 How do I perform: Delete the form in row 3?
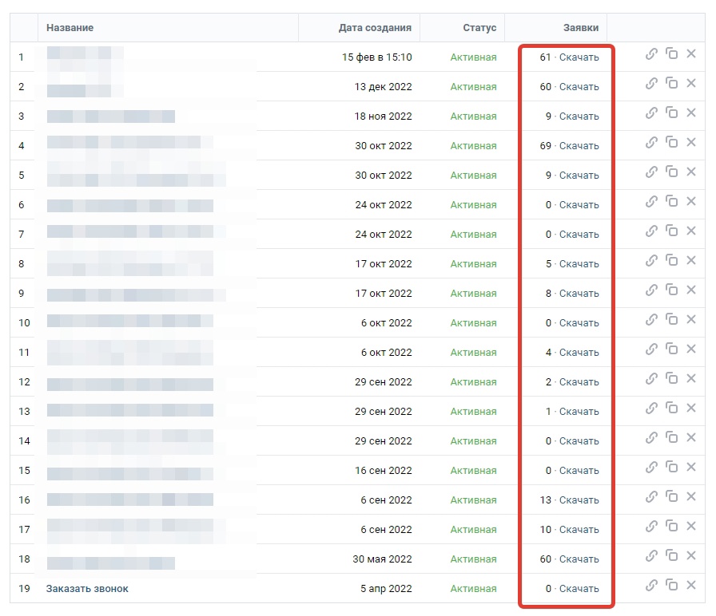[x=691, y=113]
